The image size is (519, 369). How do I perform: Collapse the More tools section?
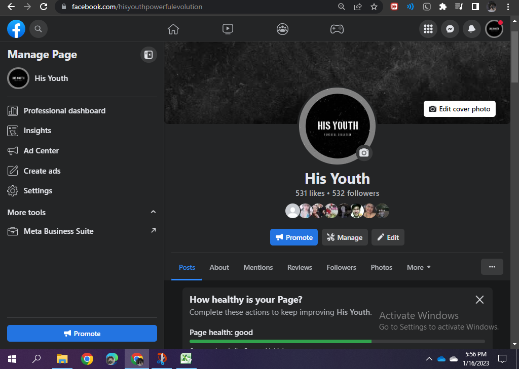point(153,212)
